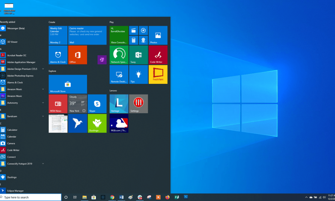Open the Xbox Console tile
The width and height of the screenshot is (335, 201).
coord(119,35)
